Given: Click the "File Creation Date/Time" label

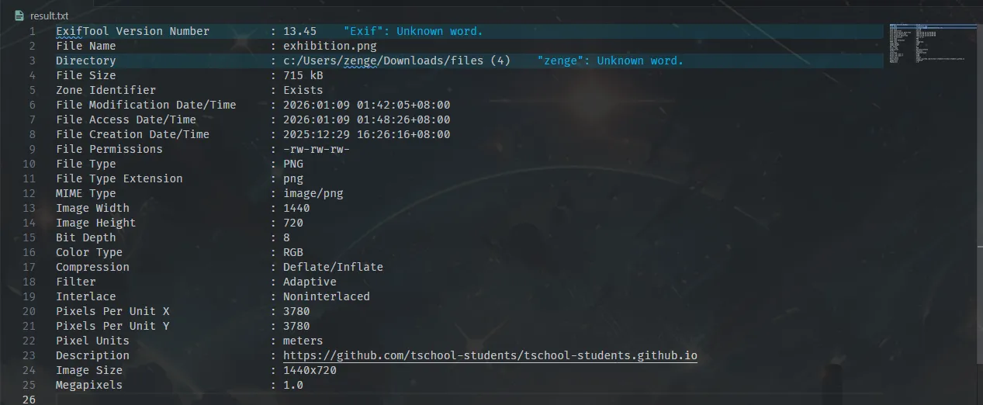Looking at the screenshot, I should point(133,134).
